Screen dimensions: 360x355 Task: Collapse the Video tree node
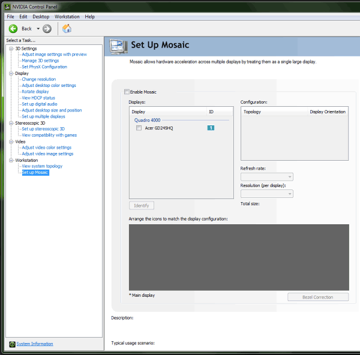[x=11, y=142]
